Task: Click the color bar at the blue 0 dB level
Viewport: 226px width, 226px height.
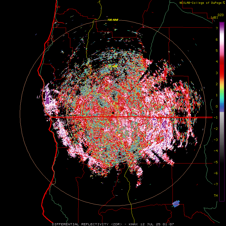Action: (222, 106)
